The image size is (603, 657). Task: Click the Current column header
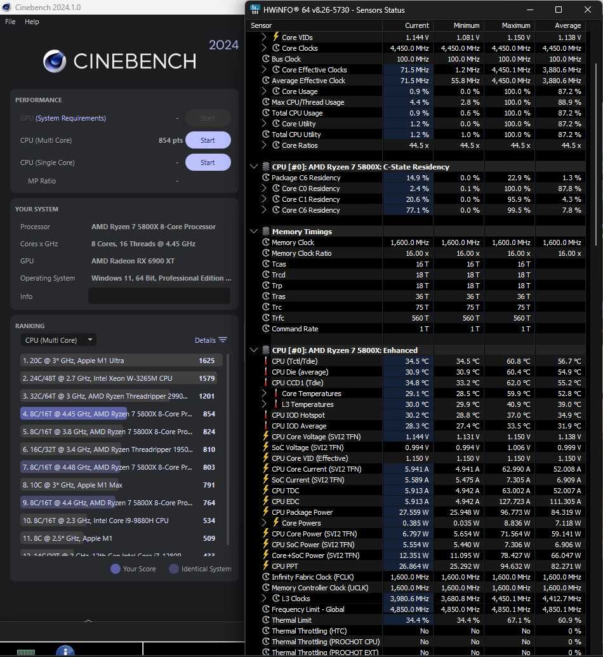tap(416, 25)
